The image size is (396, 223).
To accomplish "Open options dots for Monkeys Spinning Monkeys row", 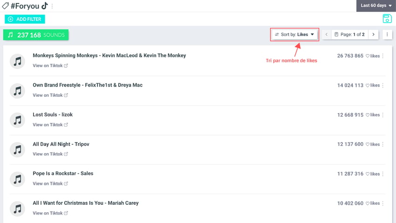I will pyautogui.click(x=383, y=56).
